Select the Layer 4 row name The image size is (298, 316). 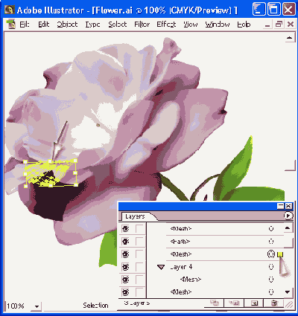[x=181, y=267]
